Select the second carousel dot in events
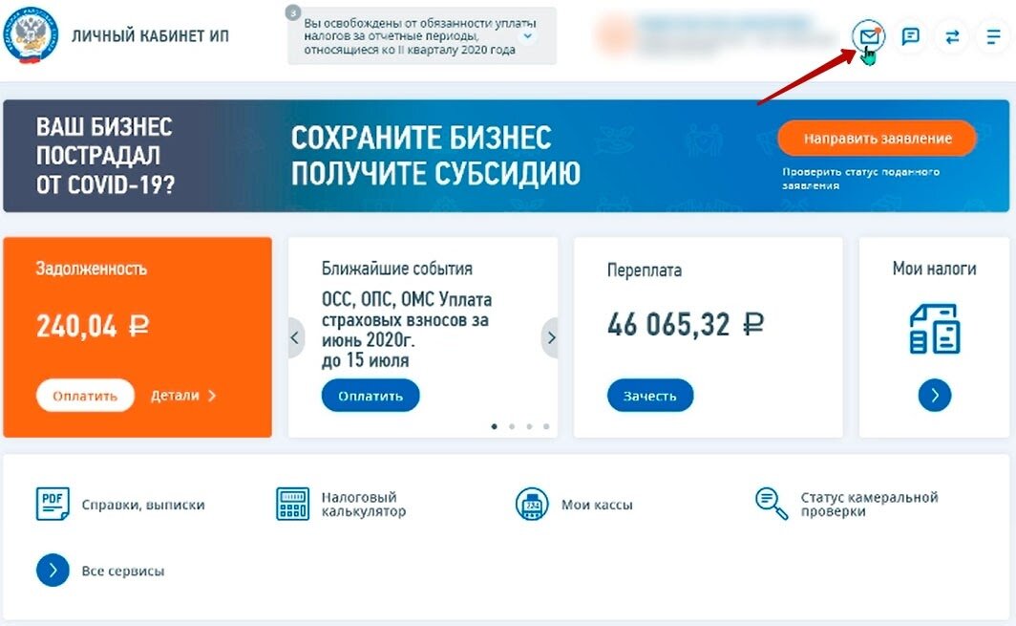Screen dimensions: 1016x626 [x=512, y=427]
